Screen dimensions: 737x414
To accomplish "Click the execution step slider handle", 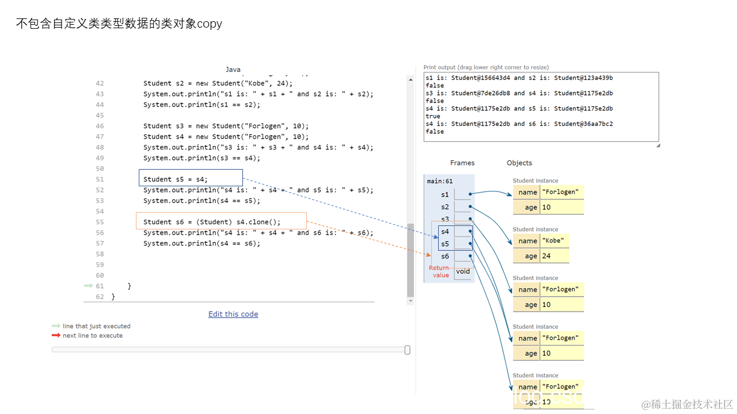I will pyautogui.click(x=408, y=350).
